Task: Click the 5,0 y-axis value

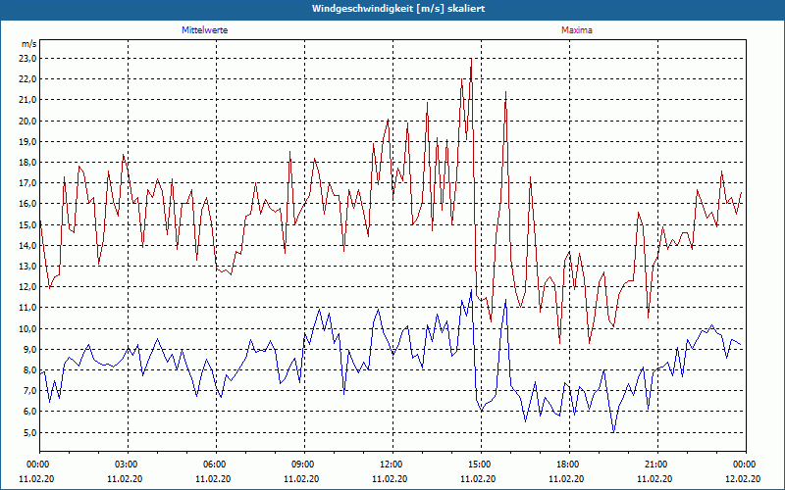Action: coord(30,432)
